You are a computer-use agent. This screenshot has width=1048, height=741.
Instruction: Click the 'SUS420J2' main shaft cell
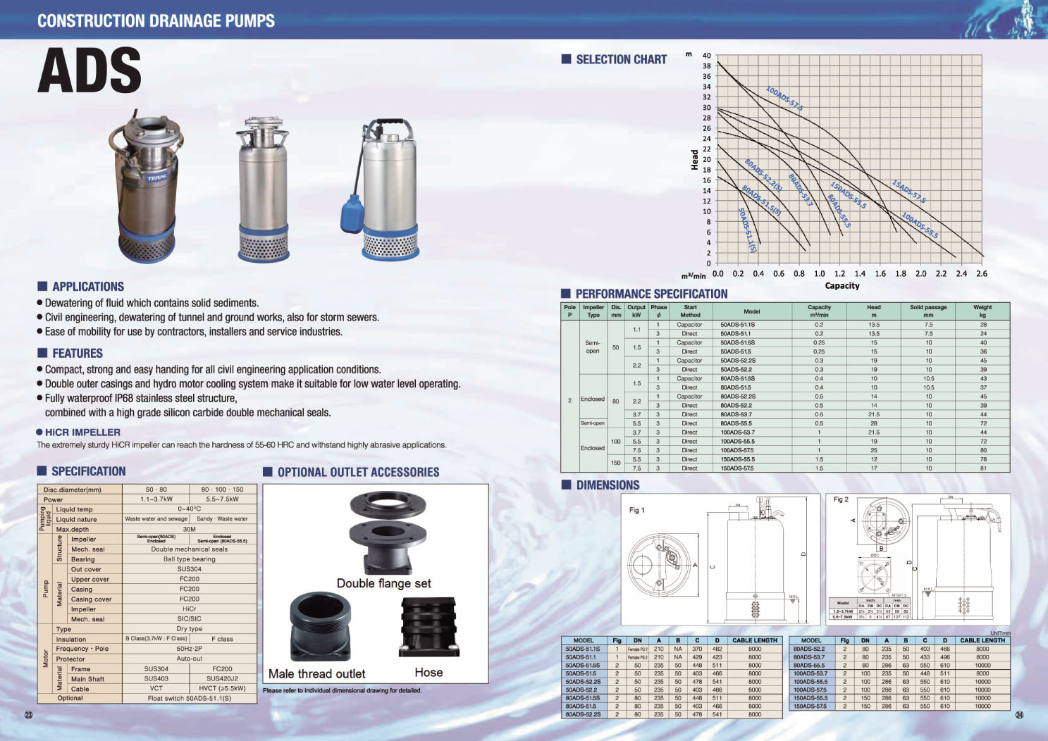pyautogui.click(x=222, y=679)
